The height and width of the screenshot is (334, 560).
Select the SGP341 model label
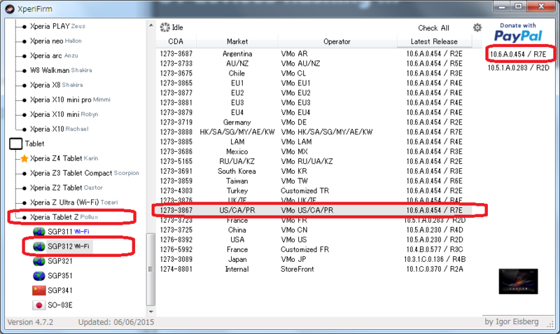[x=60, y=291]
